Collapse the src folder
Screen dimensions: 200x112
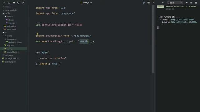tap(6, 33)
